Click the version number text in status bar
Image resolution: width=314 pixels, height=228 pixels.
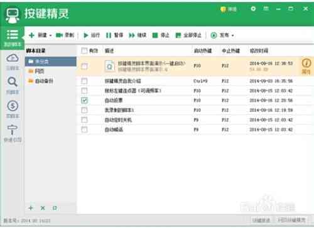[x=27, y=220]
